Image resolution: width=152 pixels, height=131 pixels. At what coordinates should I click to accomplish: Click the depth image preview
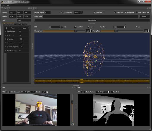(x=113, y=110)
